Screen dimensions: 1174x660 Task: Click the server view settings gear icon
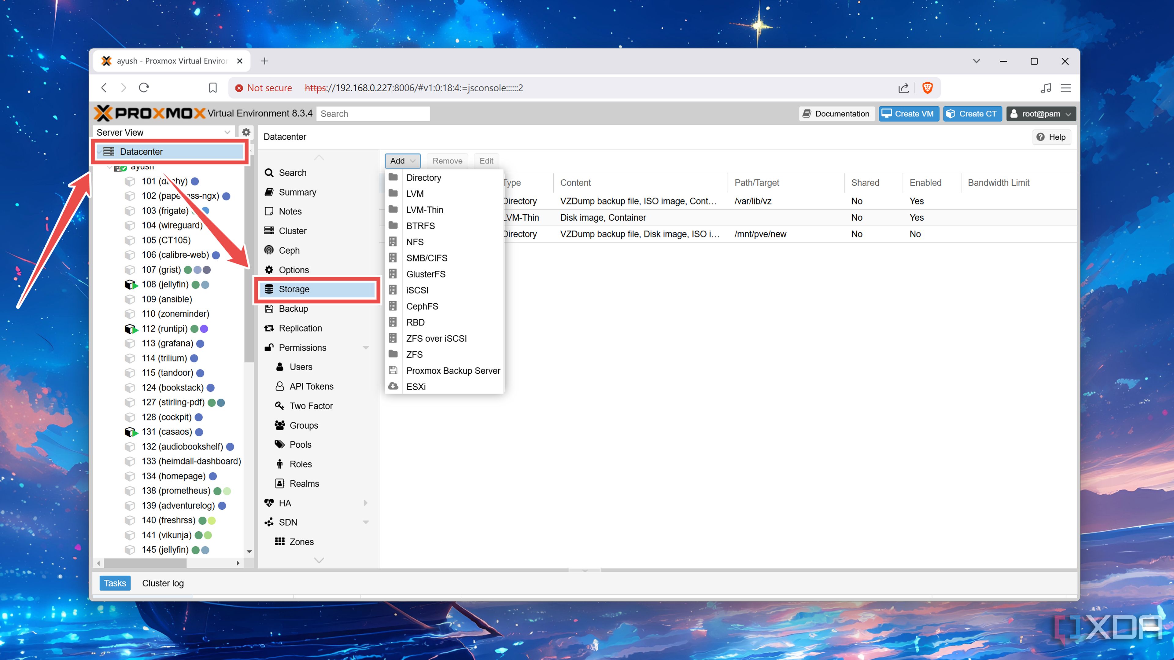246,132
